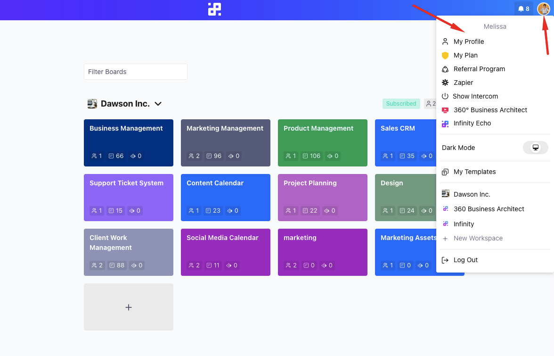Click the Subscribed badge
The image size is (554, 356).
coord(401,104)
